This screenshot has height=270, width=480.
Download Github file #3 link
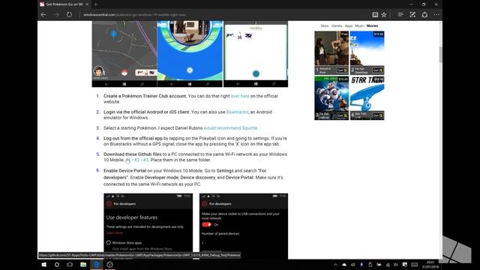coord(145,160)
